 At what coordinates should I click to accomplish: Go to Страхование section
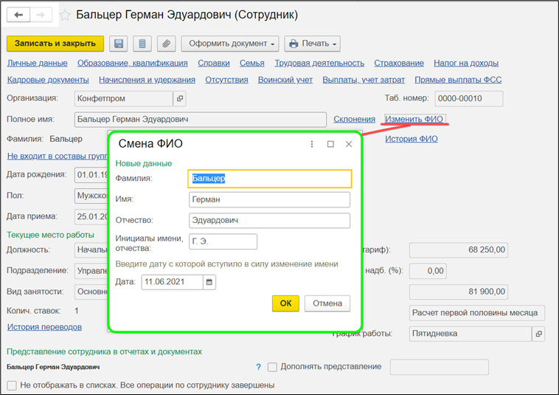coord(399,63)
